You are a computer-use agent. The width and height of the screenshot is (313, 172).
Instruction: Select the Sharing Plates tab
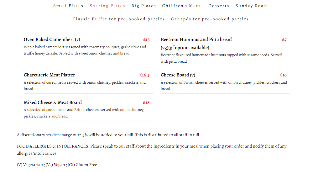click(x=107, y=6)
